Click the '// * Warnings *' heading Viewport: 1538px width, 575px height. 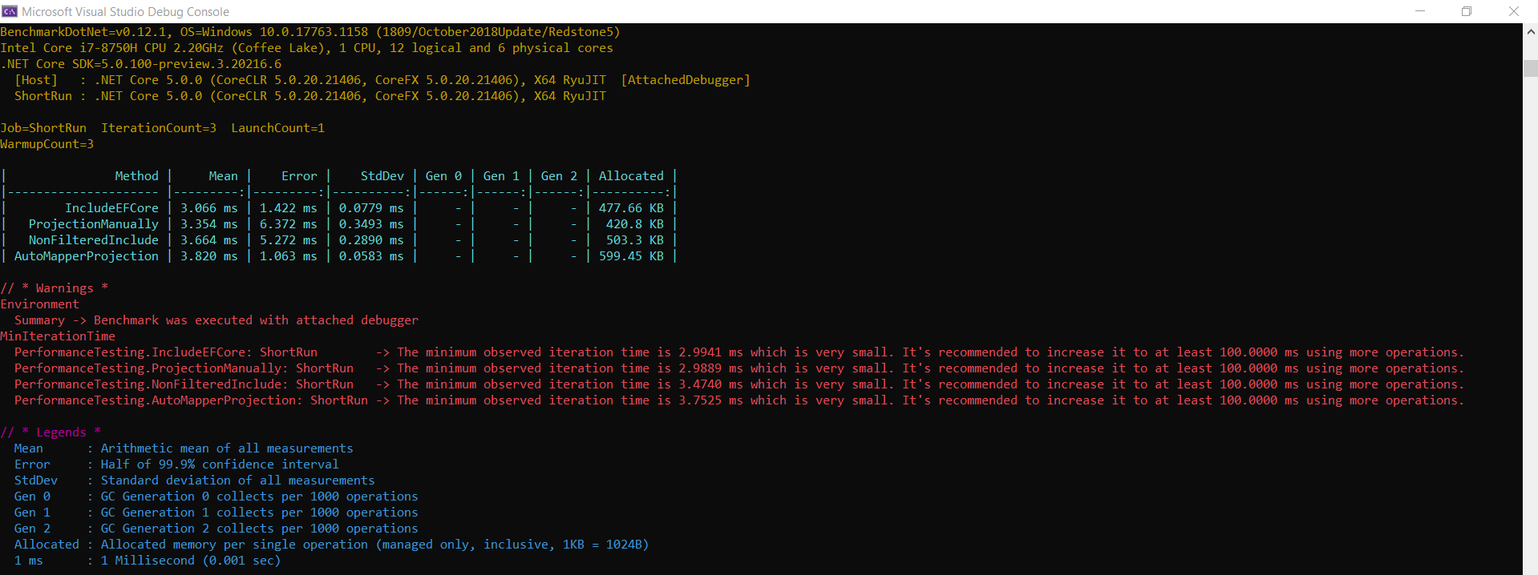[x=54, y=288]
